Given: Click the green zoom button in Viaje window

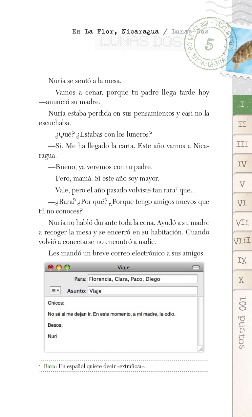Looking at the screenshot, I should [x=67, y=267].
